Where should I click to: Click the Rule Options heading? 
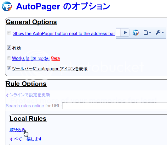coord(26,84)
